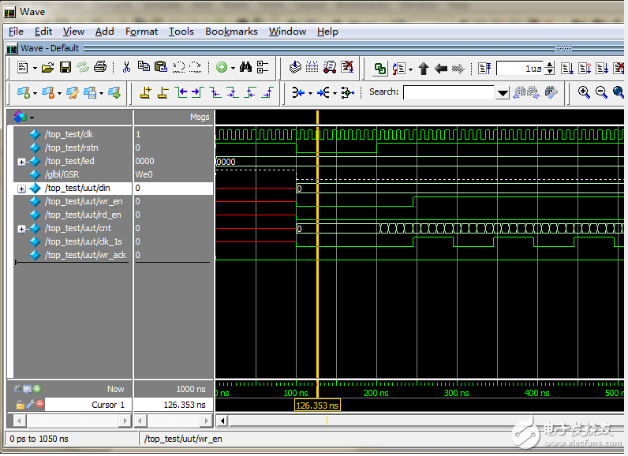Viewport: 628px width, 456px height.
Task: Click the red remove cursor icon
Action: point(39,405)
